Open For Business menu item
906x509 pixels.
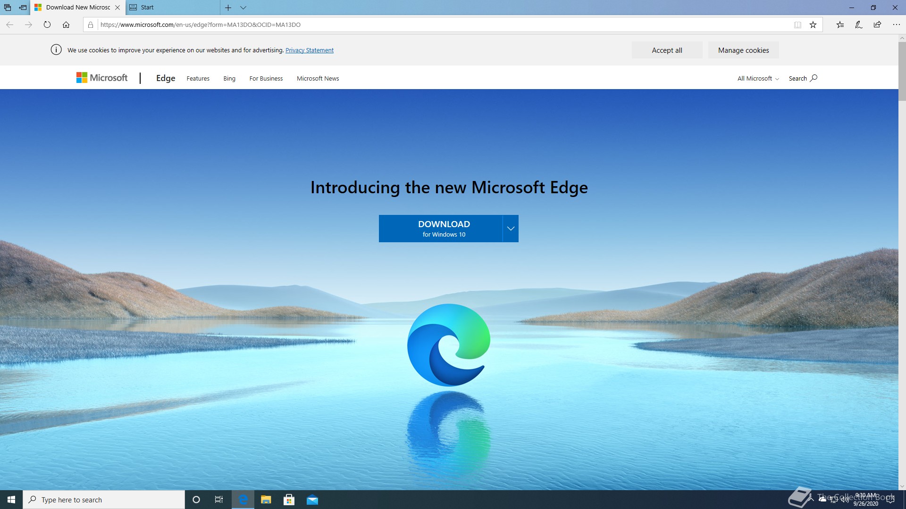[x=266, y=79]
